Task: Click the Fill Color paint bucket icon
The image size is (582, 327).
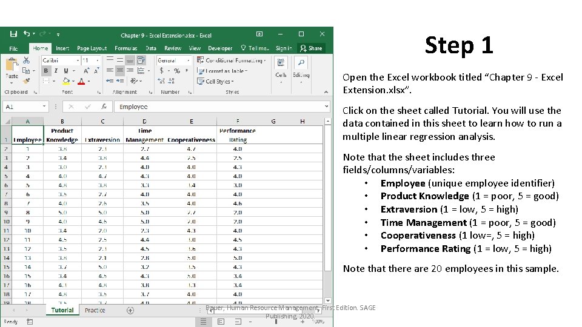Action: tap(66, 81)
